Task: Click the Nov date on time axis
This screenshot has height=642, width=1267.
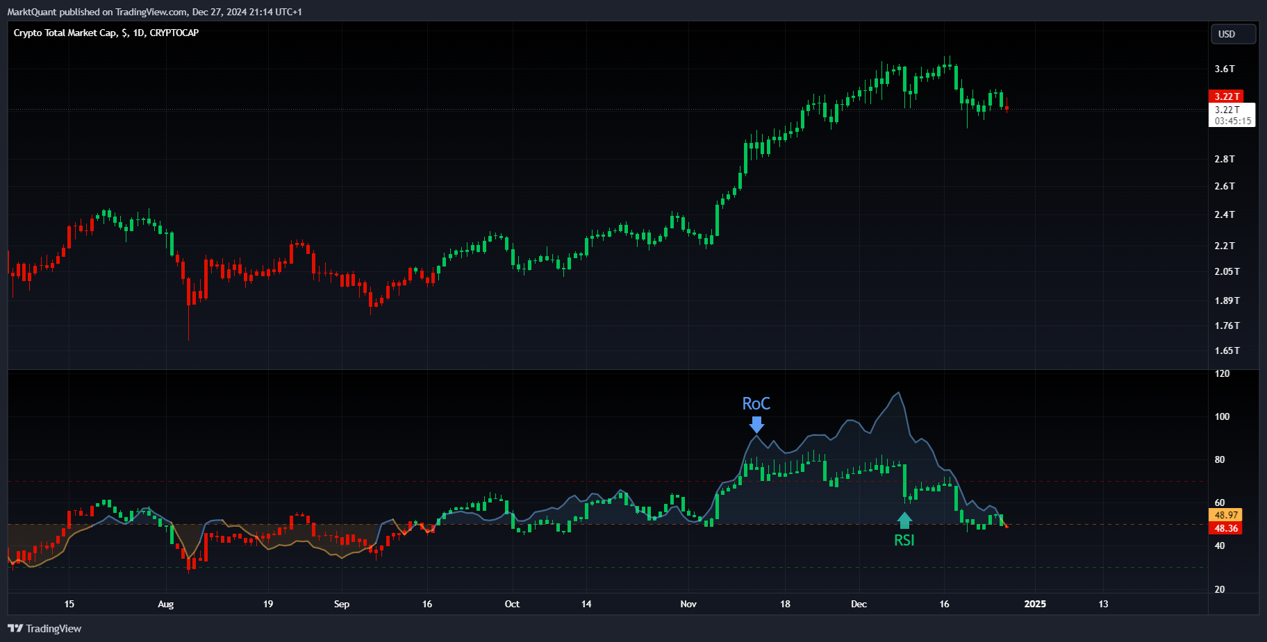Action: (x=688, y=604)
